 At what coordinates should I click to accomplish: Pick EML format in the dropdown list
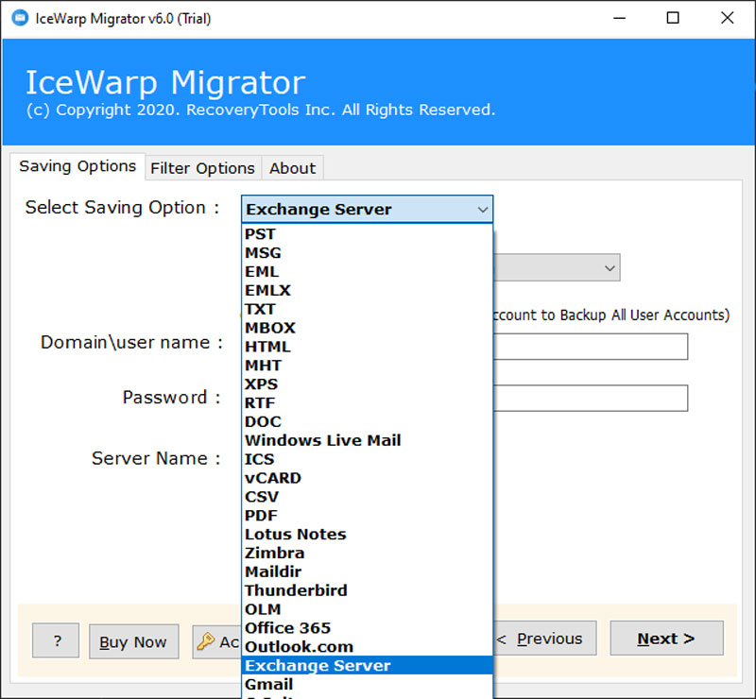pyautogui.click(x=367, y=272)
